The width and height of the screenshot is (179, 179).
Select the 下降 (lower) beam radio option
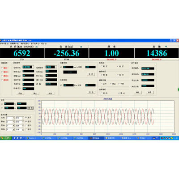pyautogui.click(x=119, y=84)
